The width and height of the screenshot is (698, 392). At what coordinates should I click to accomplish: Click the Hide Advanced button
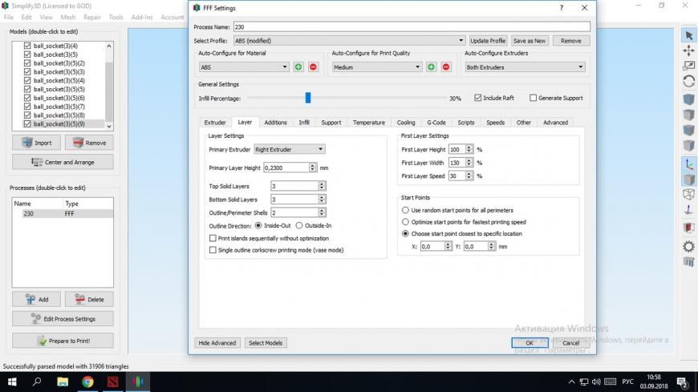[217, 343]
